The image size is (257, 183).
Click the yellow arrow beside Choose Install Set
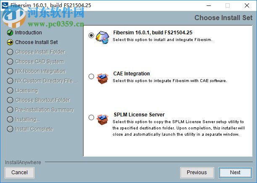[10, 42]
